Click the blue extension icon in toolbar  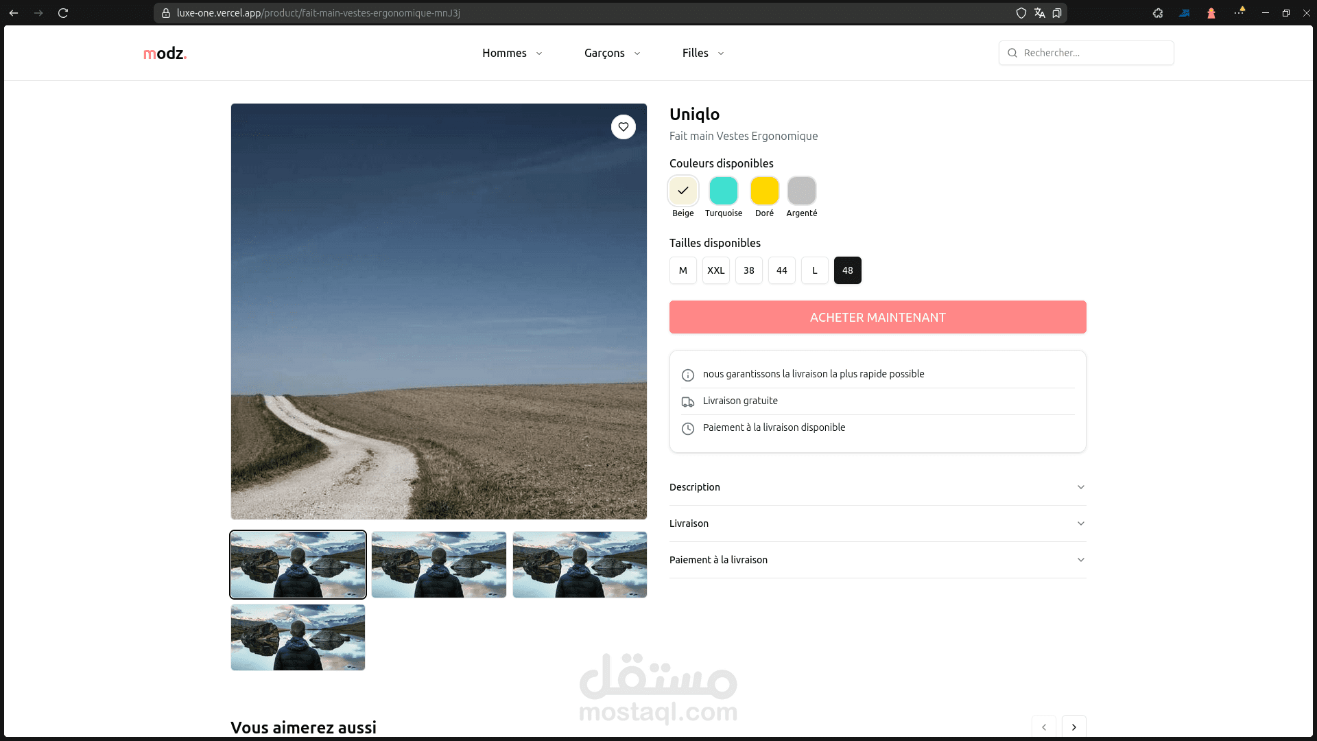(1185, 13)
